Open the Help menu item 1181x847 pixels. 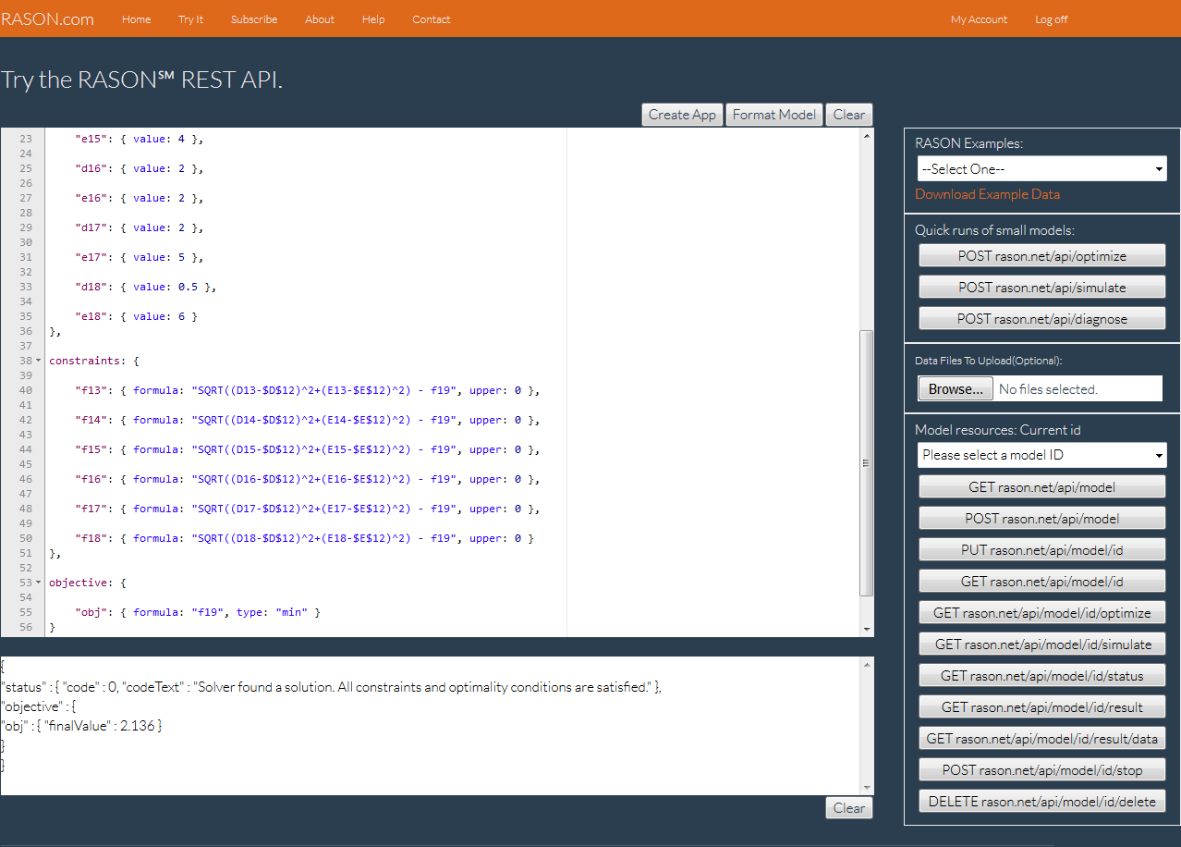(373, 19)
